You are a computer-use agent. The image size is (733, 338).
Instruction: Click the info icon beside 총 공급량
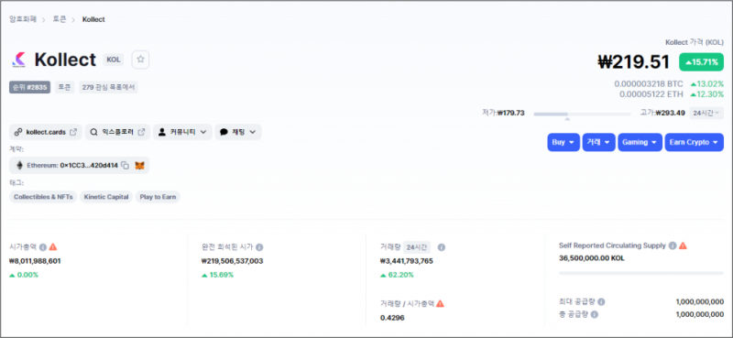[x=594, y=314]
